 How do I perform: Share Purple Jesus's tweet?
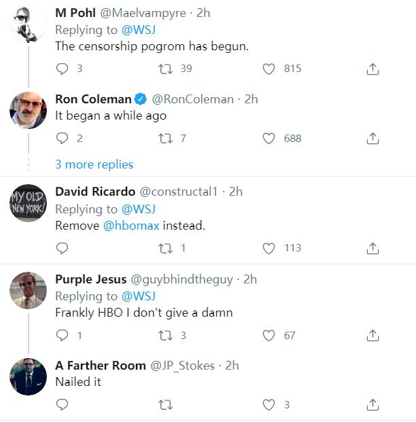pos(372,335)
